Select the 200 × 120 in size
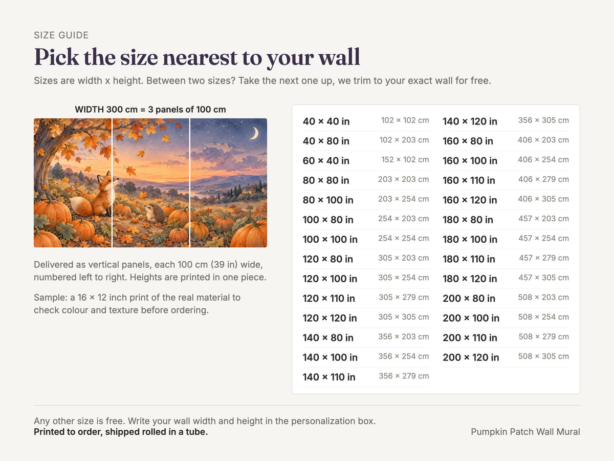The height and width of the screenshot is (461, 614). pyautogui.click(x=506, y=357)
